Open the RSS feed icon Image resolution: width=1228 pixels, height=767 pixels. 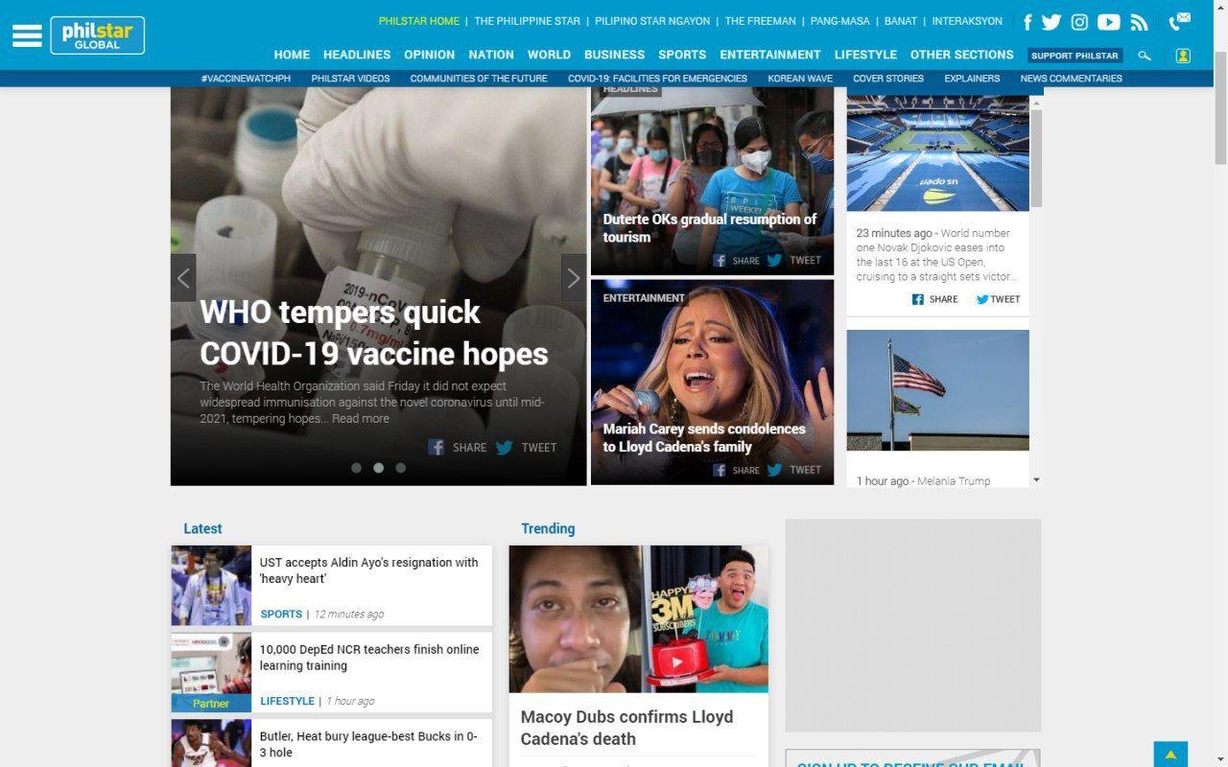pos(1139,22)
